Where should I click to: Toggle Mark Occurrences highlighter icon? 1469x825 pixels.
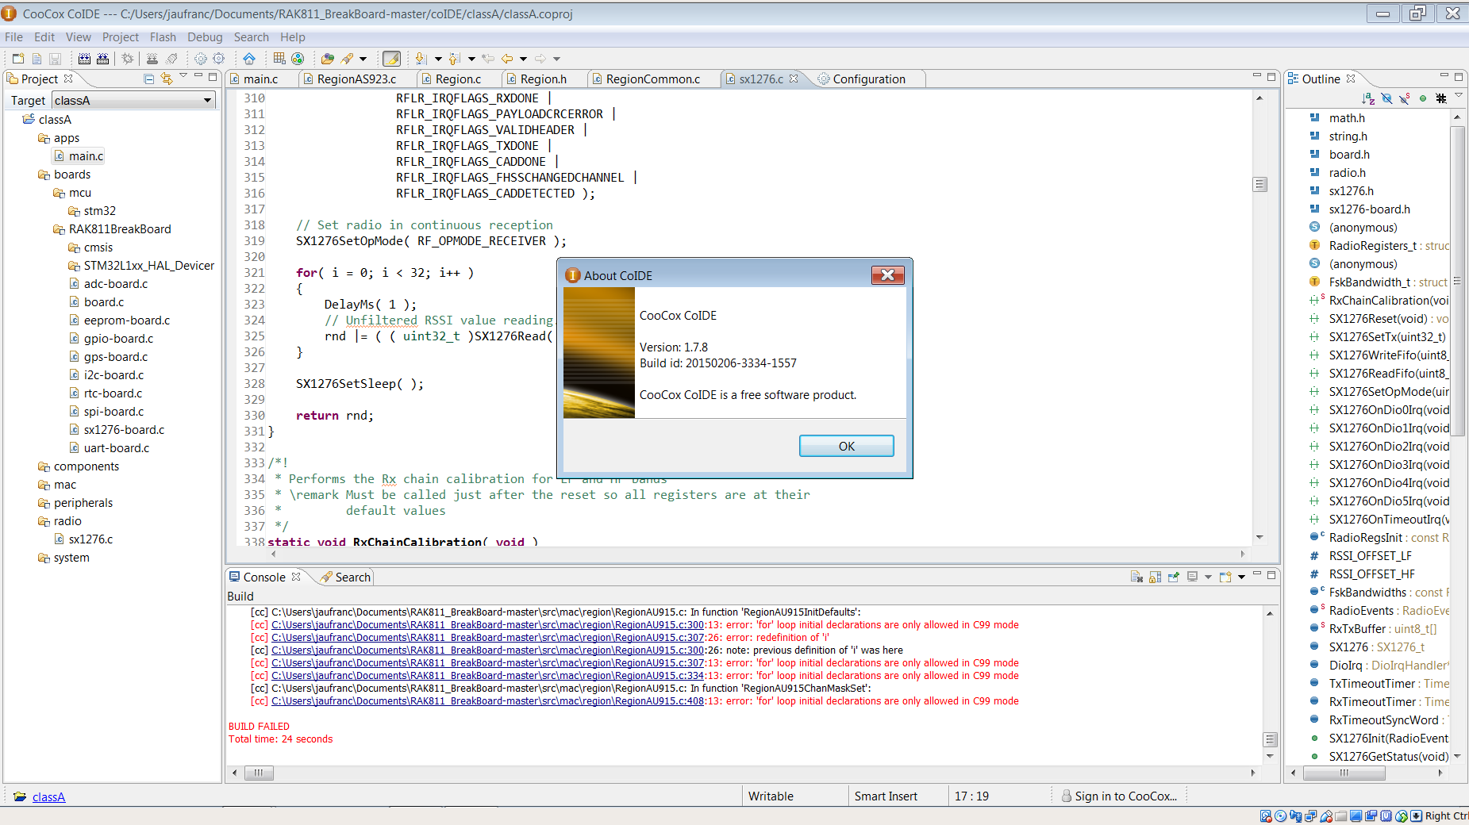point(391,59)
